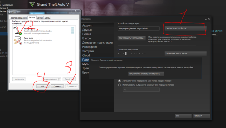
Task: Open 'В игре' section in Steam settings
Action: pyautogui.click(x=87, y=38)
